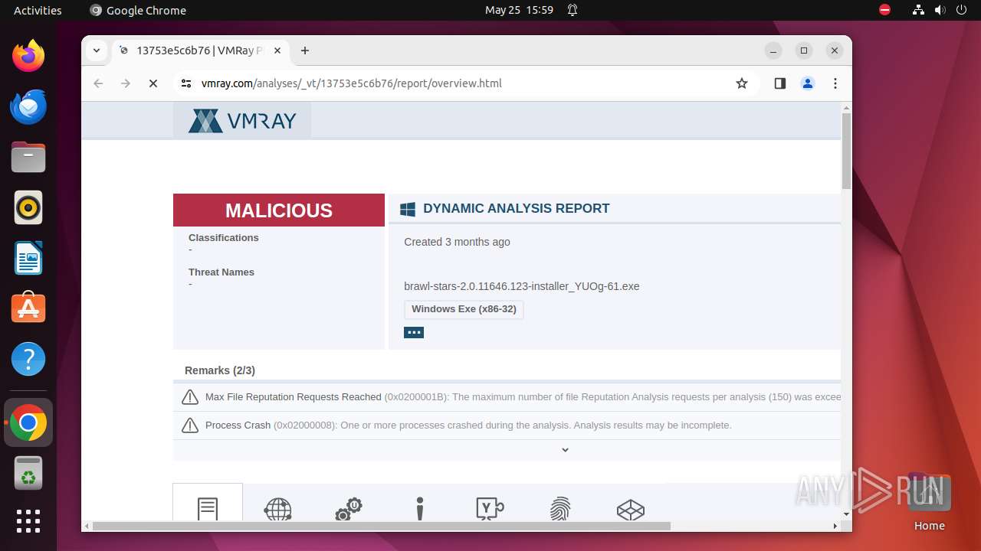981x551 pixels.
Task: Click the VMRay logo
Action: 242,121
